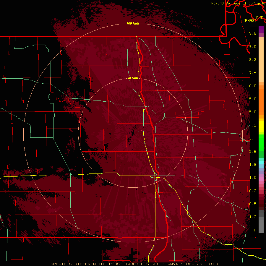Click the 7.4 value on color scale
Screen dimensions: 266x266
[253, 73]
